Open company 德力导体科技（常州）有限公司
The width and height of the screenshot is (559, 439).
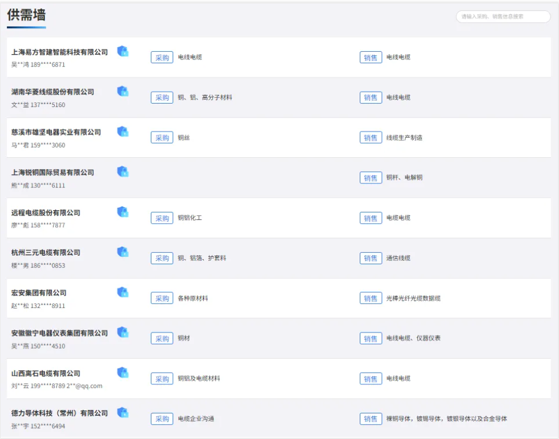[x=60, y=413]
